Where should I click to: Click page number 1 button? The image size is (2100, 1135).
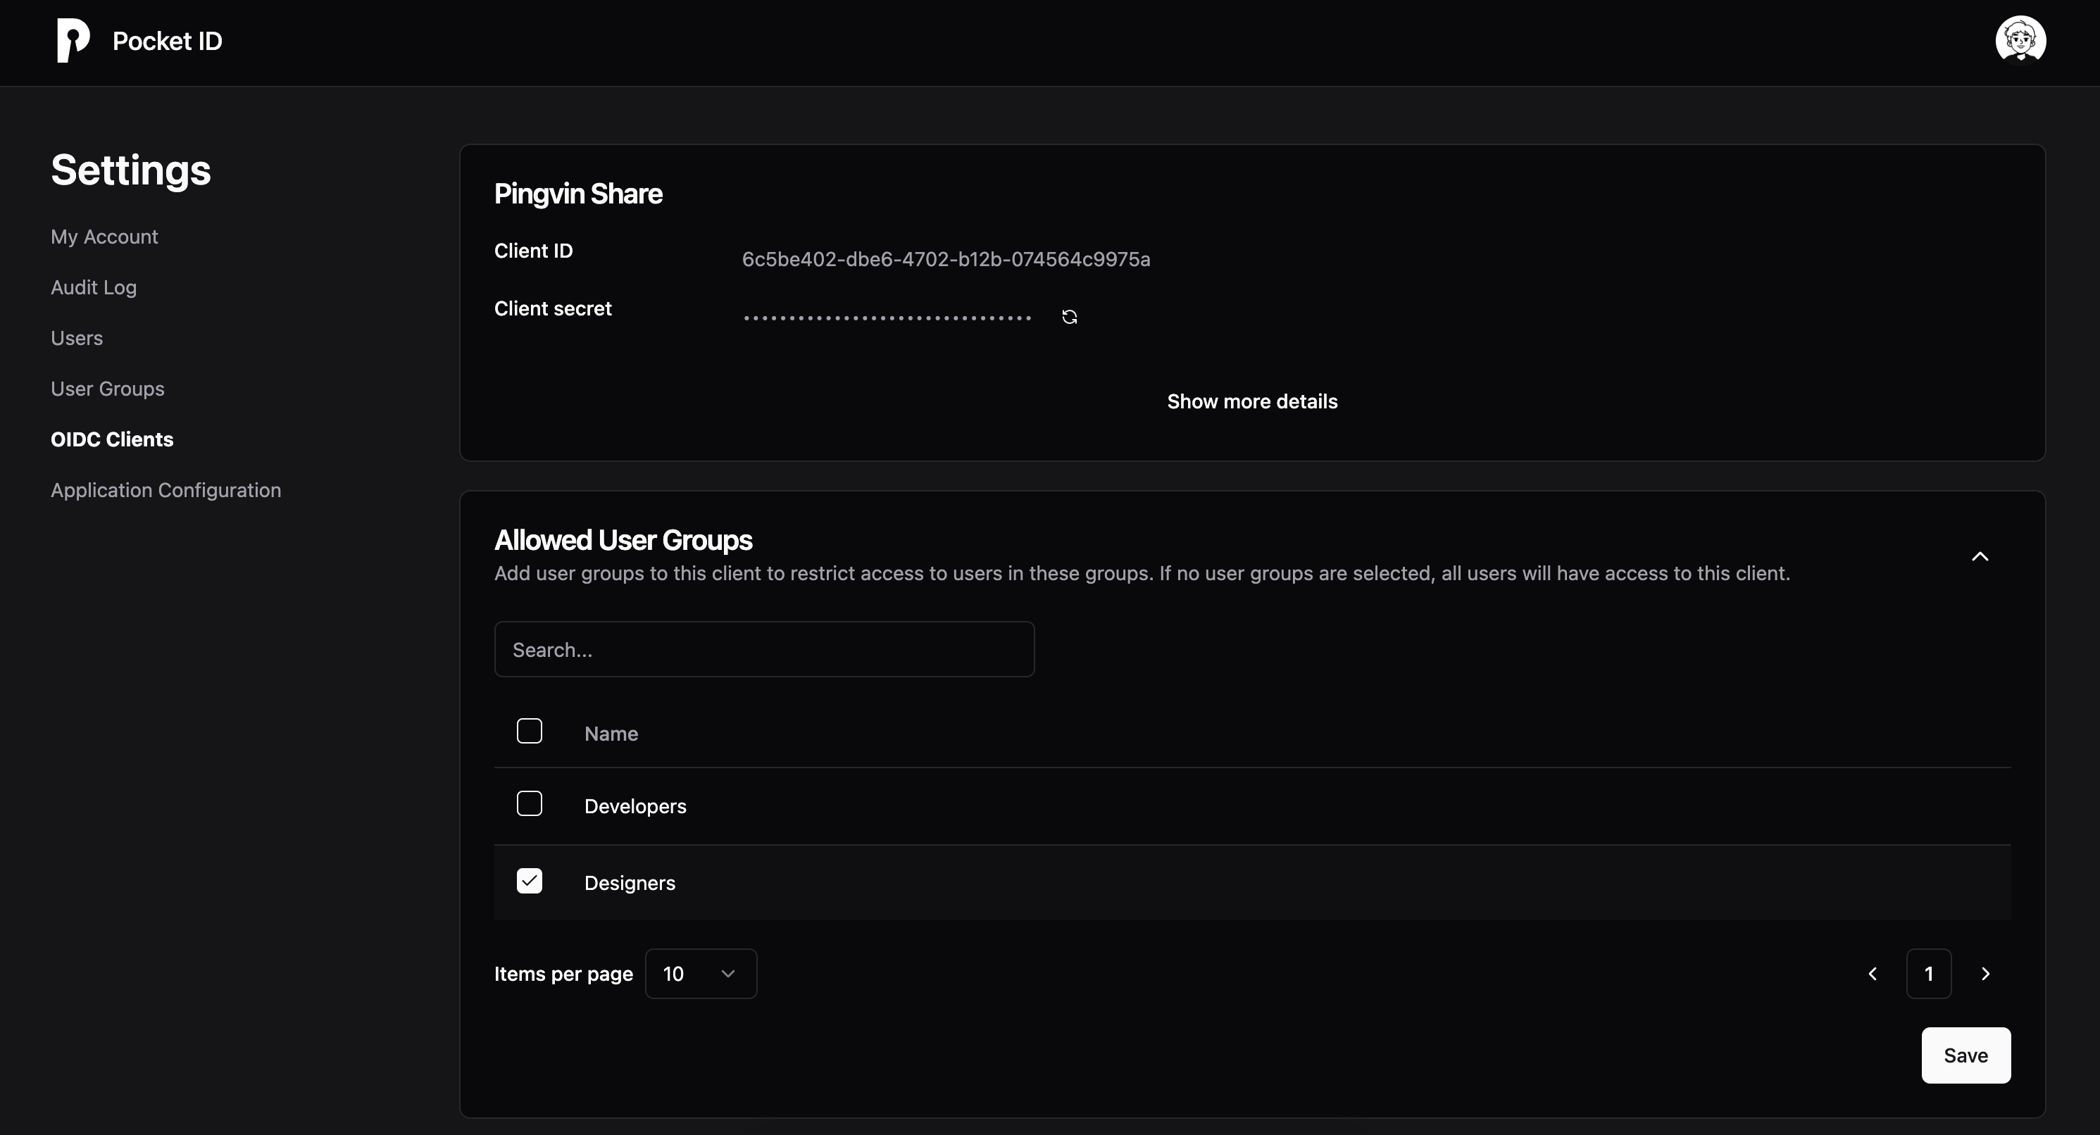[x=1928, y=974]
